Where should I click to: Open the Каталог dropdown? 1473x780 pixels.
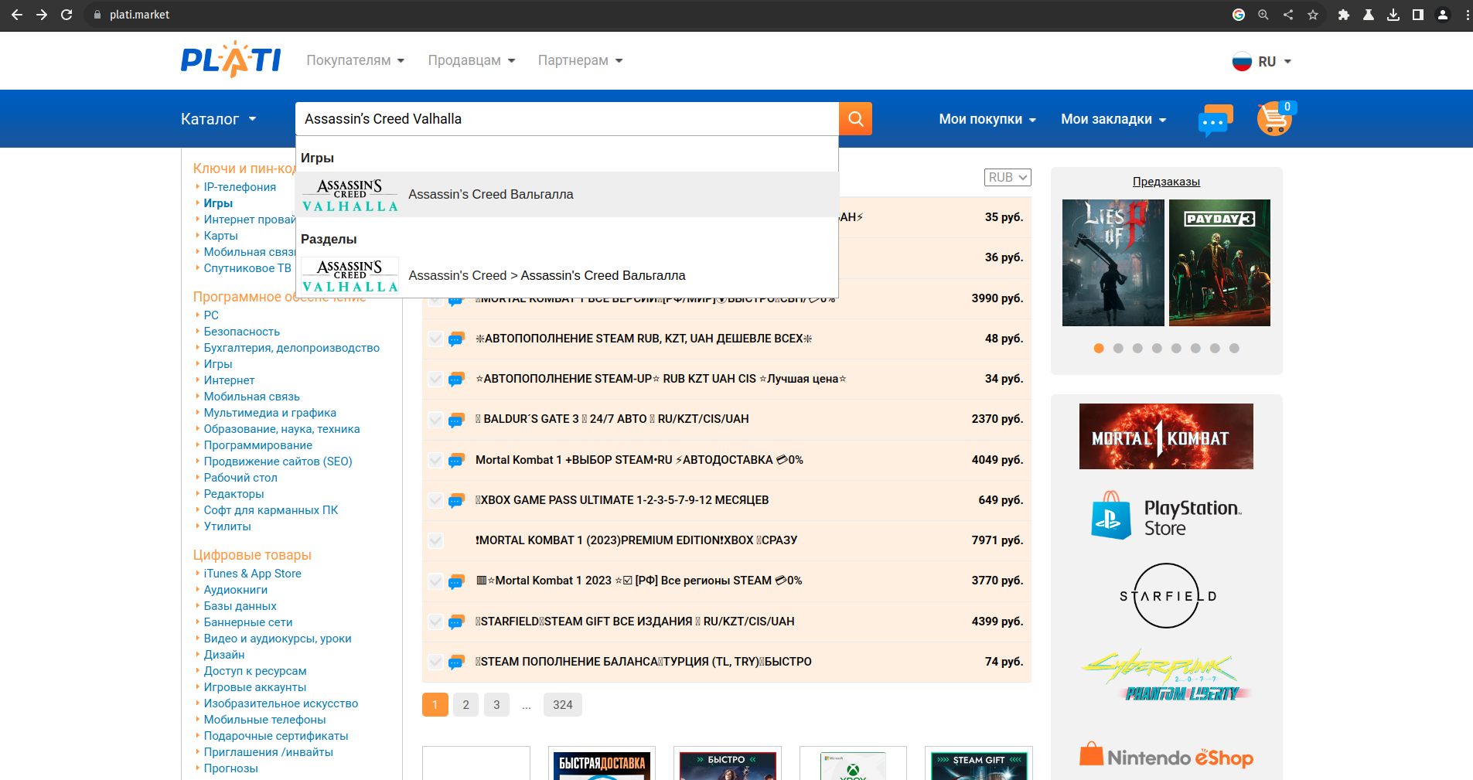(218, 119)
